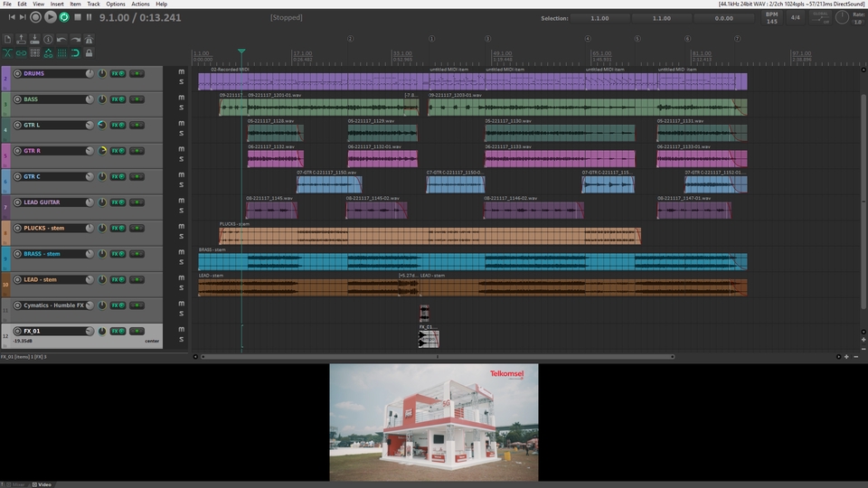This screenshot has height=488, width=868.
Task: Open routing button on Cymatics - Humble FX track
Action: 137,305
